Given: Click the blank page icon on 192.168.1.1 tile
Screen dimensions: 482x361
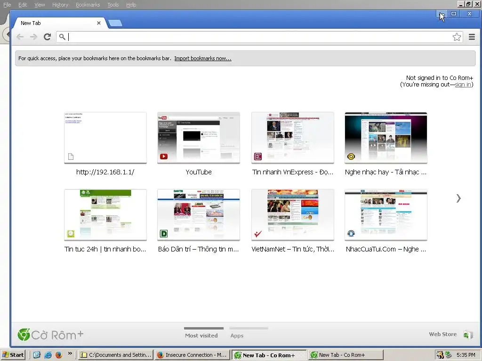Looking at the screenshot, I should point(71,157).
